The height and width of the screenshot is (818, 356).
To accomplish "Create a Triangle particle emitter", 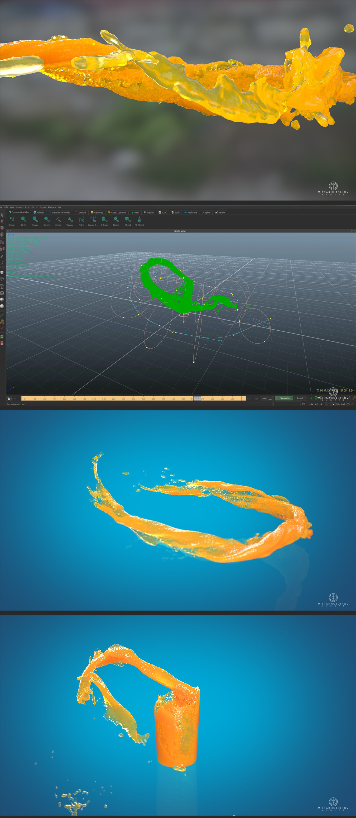I will coord(70,221).
